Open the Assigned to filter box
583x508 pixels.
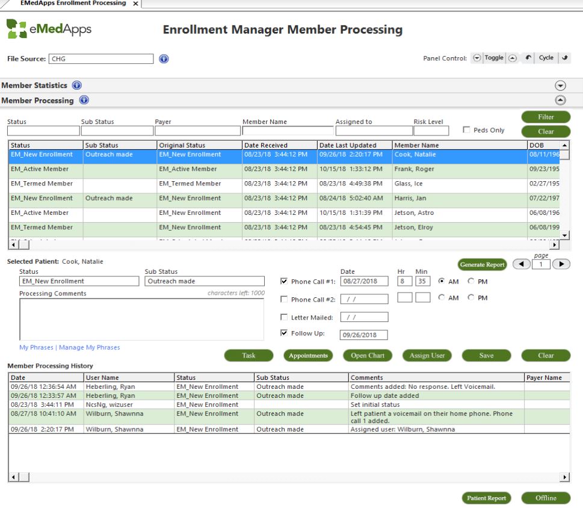tap(374, 131)
